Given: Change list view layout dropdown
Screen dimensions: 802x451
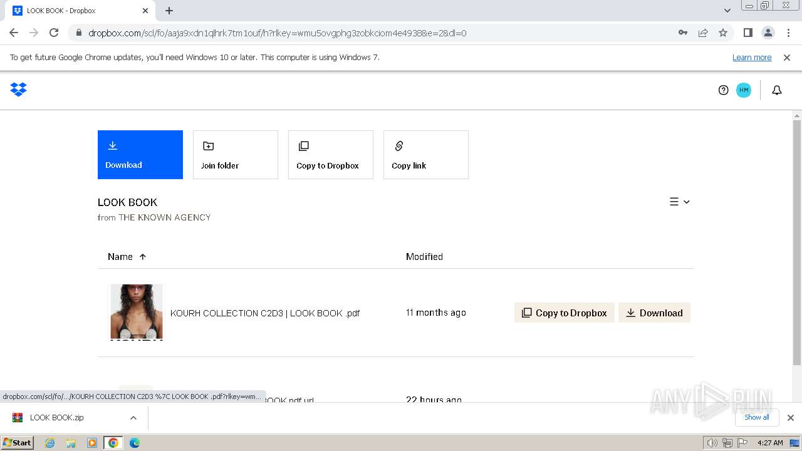Looking at the screenshot, I should (680, 202).
